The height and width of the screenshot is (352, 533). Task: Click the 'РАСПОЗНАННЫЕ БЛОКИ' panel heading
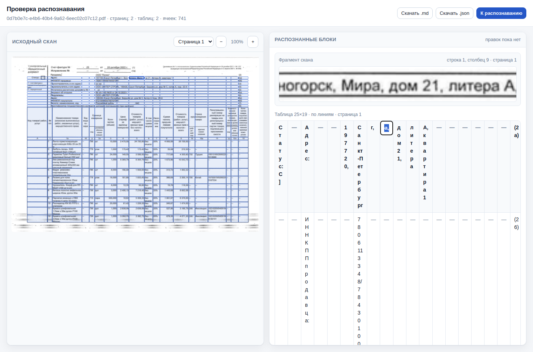[305, 40]
